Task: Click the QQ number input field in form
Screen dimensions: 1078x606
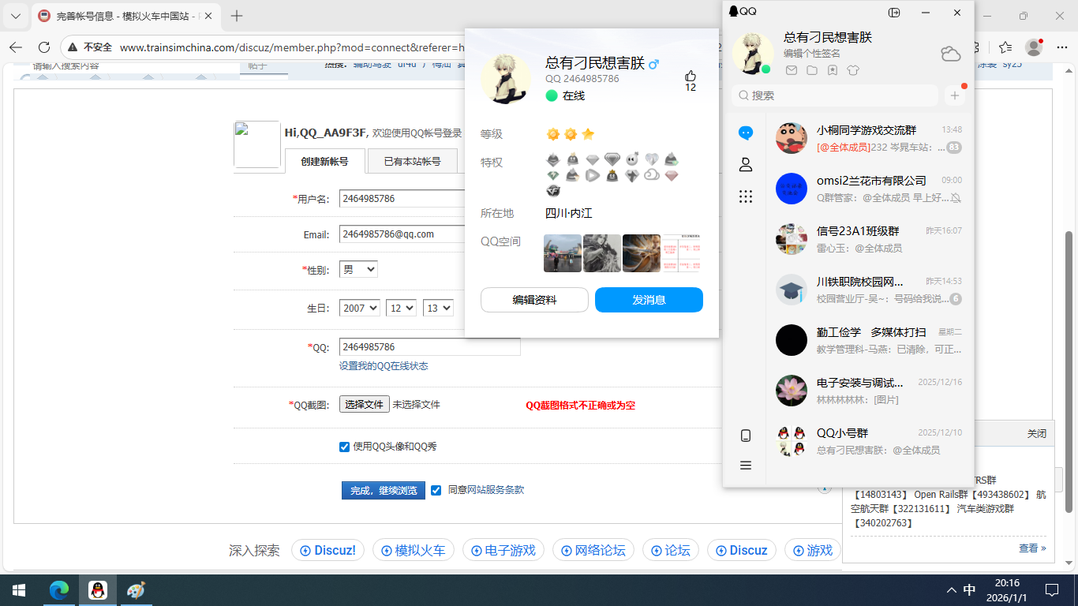Action: click(x=429, y=347)
